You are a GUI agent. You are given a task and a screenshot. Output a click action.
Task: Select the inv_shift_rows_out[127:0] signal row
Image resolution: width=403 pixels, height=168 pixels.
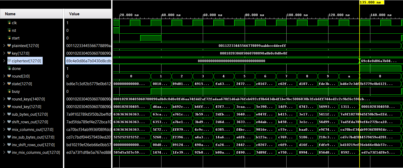[x=33, y=145]
